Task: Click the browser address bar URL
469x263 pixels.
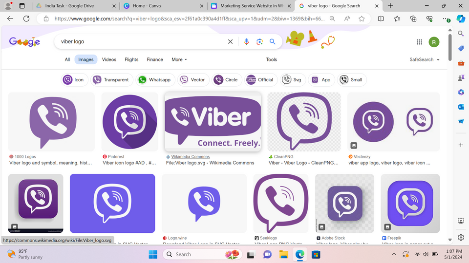Action: click(x=189, y=19)
